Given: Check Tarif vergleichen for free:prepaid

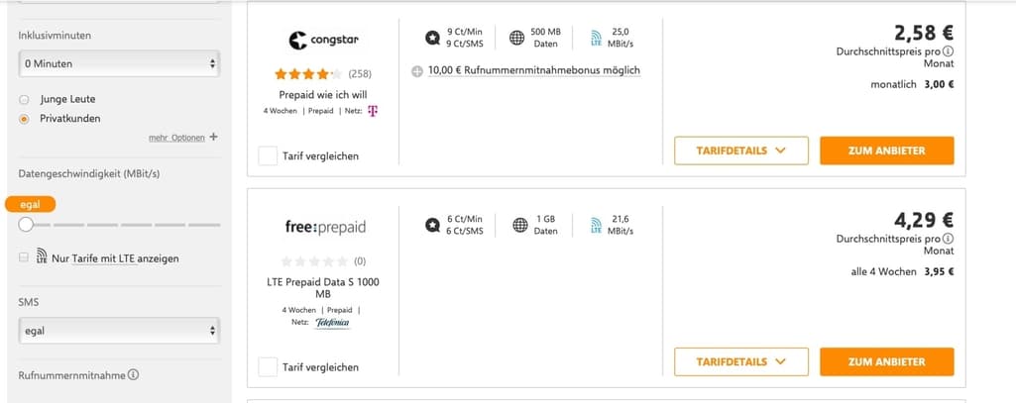Looking at the screenshot, I should click(268, 366).
